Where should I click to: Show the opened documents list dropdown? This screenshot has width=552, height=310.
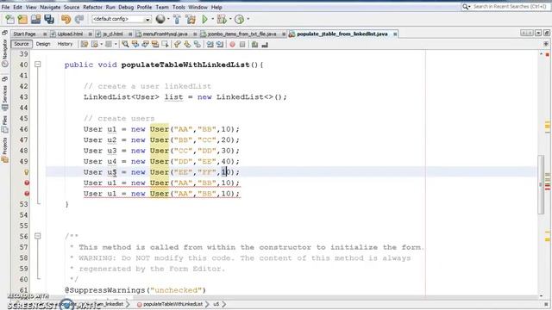(538, 33)
